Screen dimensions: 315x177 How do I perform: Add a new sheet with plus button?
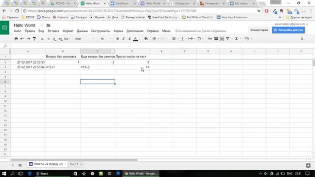tap(13, 165)
